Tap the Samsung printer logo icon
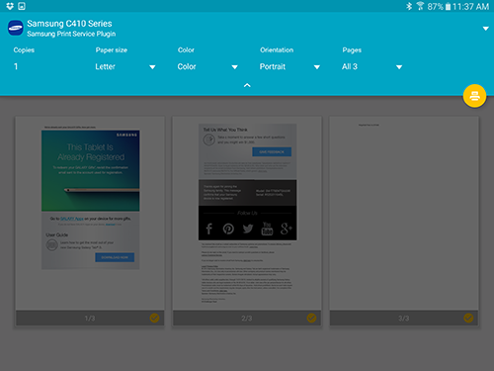Image resolution: width=494 pixels, height=371 pixels. pos(16,28)
